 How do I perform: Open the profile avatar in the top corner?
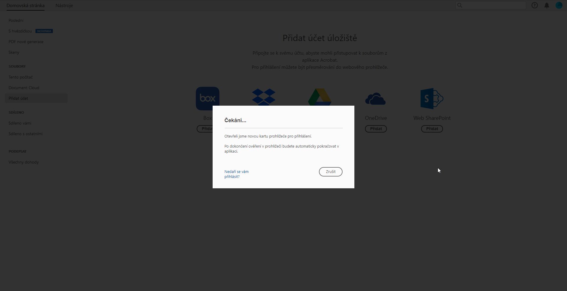click(x=559, y=5)
